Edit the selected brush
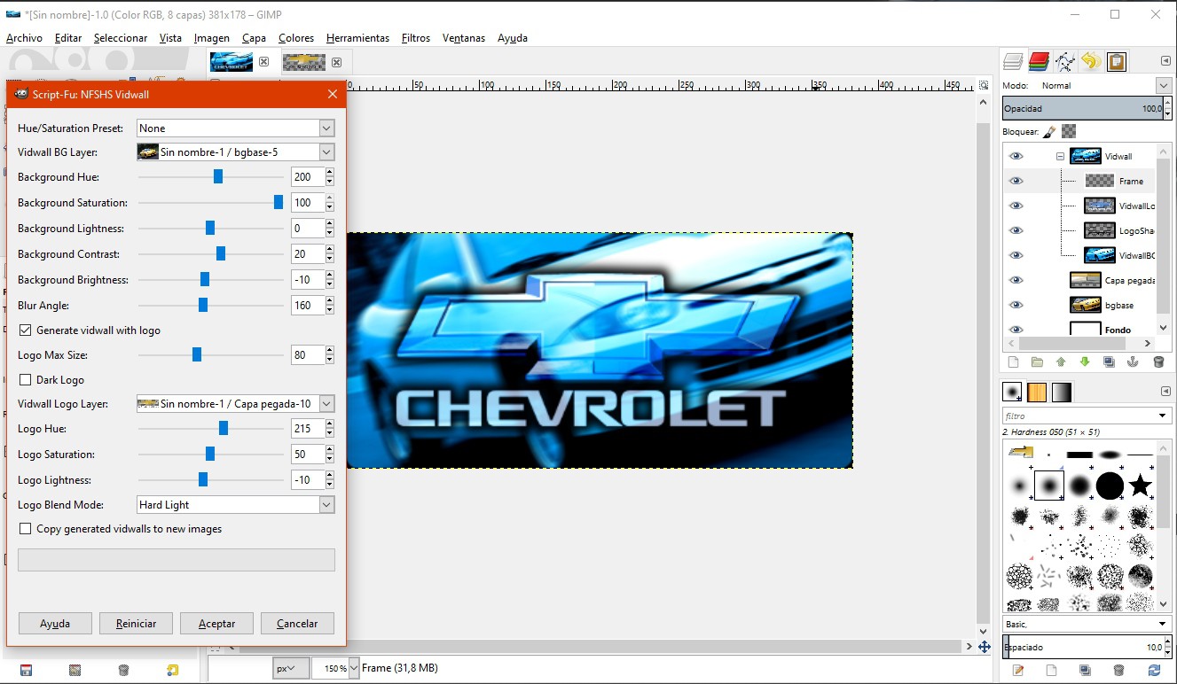This screenshot has width=1177, height=684. (x=1018, y=671)
